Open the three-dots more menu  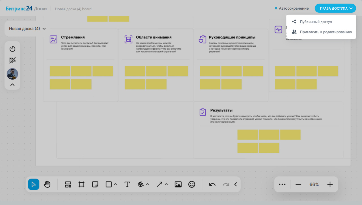click(x=282, y=184)
